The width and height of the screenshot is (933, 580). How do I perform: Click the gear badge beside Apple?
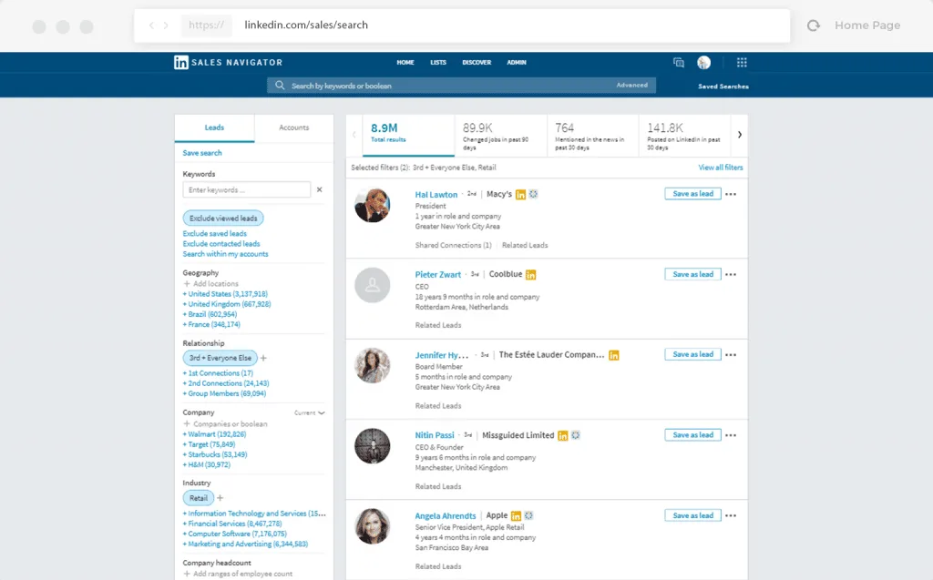(528, 515)
